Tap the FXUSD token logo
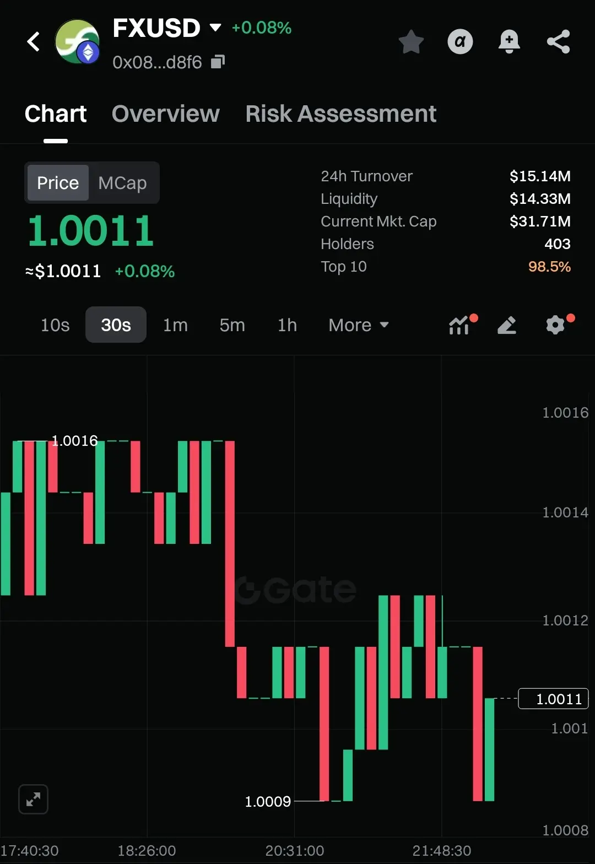This screenshot has width=595, height=864. (78, 41)
